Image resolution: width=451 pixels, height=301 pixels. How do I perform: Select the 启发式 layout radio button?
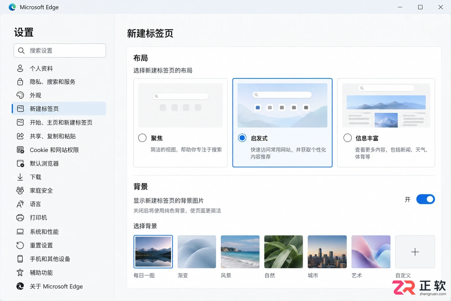[x=242, y=138]
